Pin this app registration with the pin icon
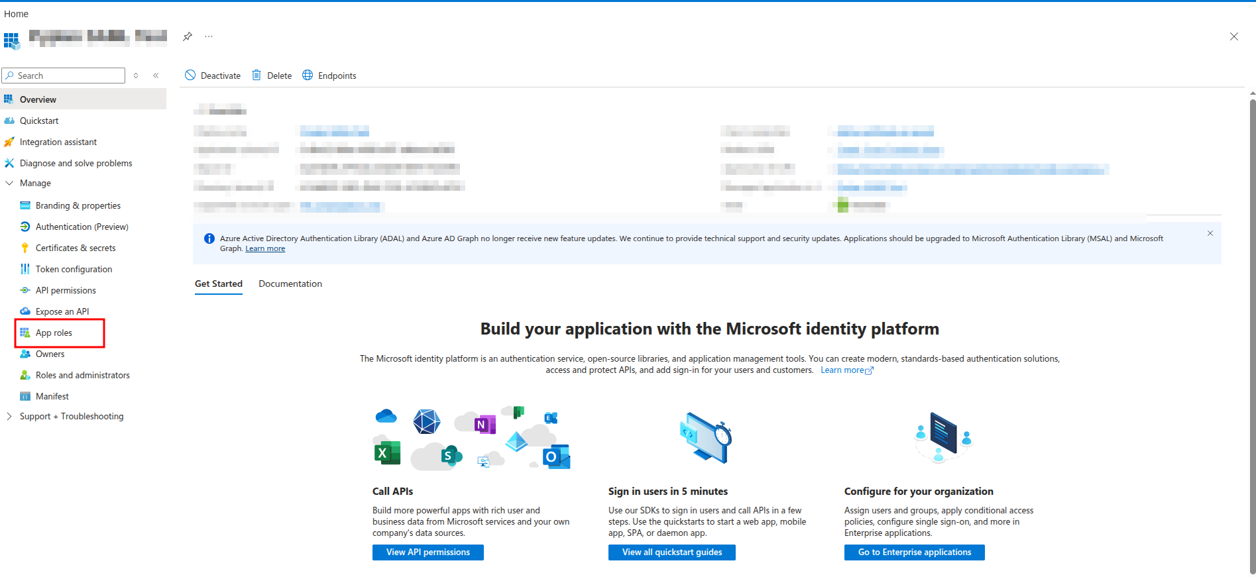Screen dimensions: 1256x577 pos(188,36)
